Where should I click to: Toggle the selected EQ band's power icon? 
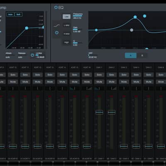[x=57, y=32]
